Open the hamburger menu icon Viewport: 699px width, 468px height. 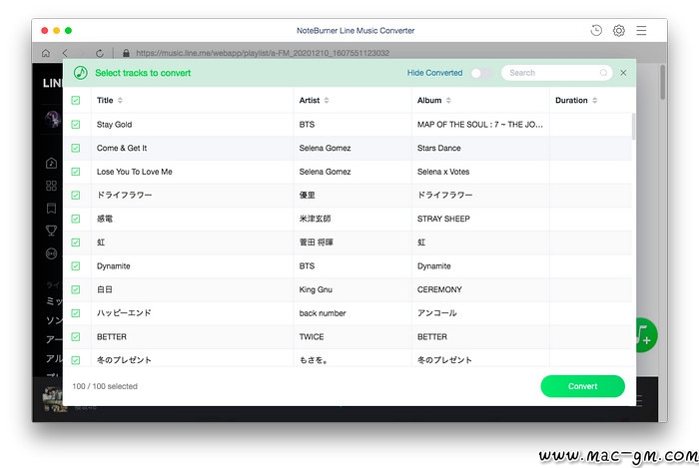click(641, 30)
